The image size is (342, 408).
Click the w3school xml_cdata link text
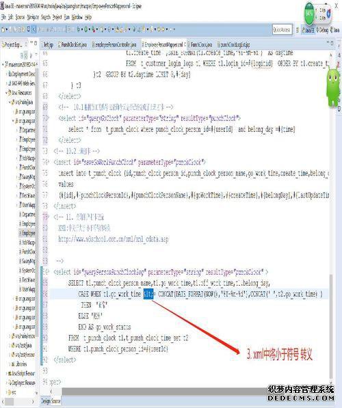pyautogui.click(x=114, y=239)
